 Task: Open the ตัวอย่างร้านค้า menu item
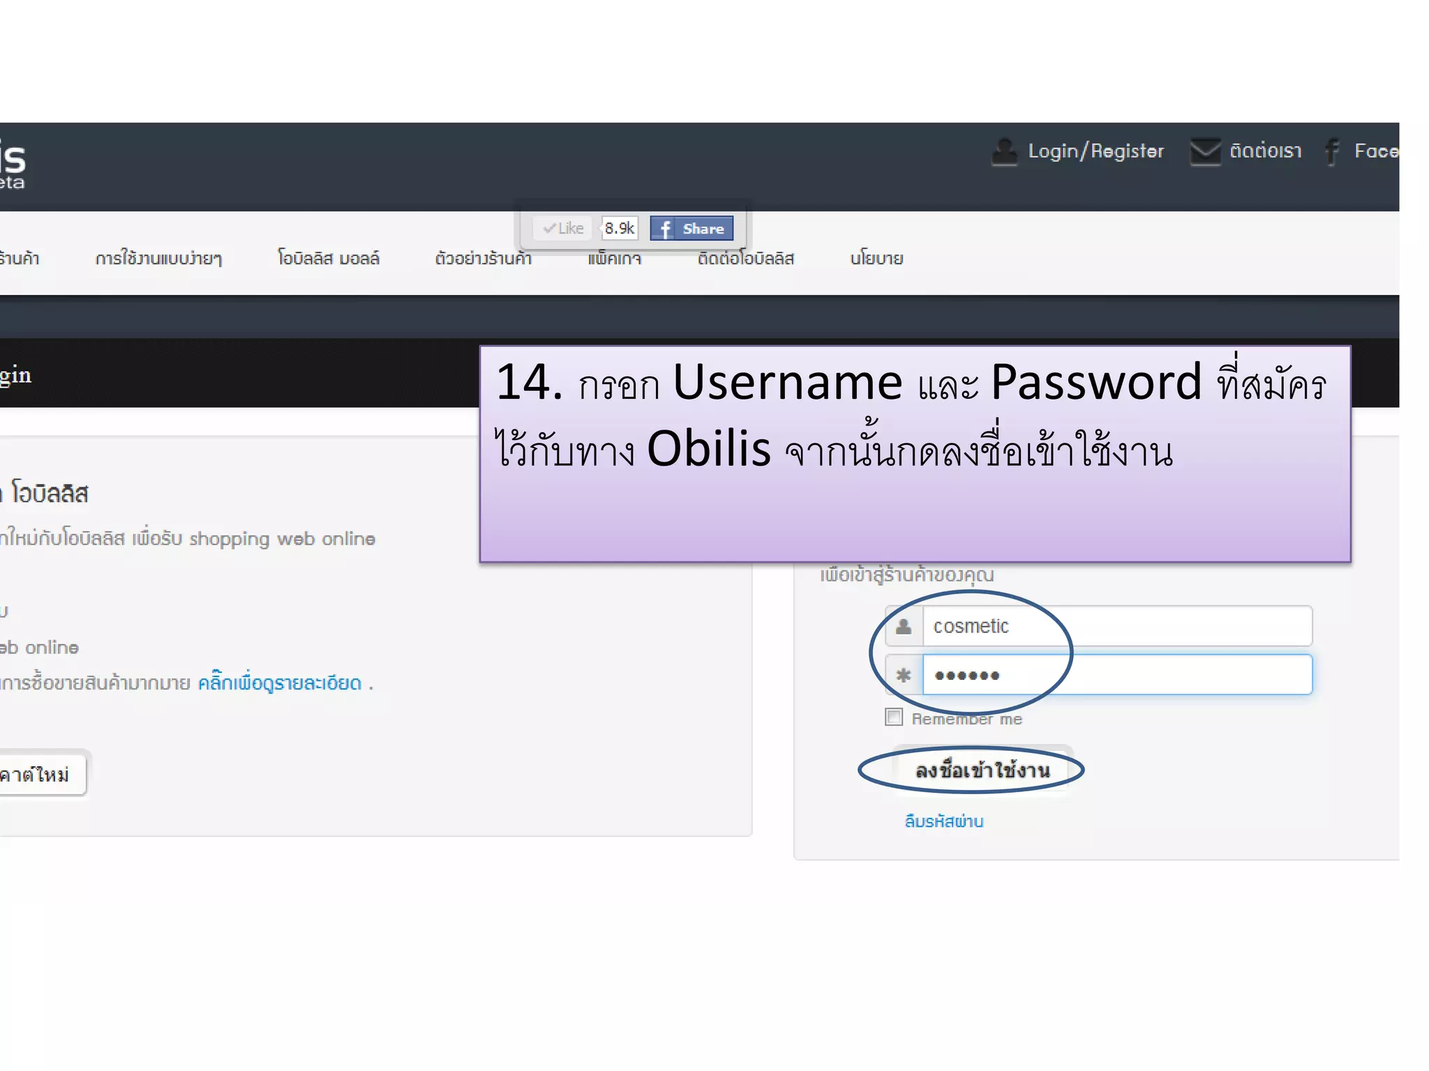pyautogui.click(x=483, y=259)
